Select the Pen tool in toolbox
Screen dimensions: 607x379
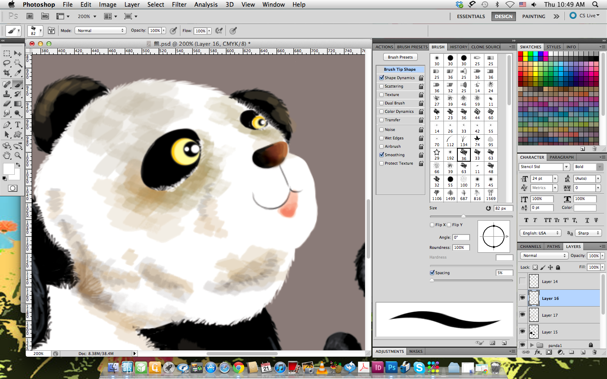pos(7,125)
